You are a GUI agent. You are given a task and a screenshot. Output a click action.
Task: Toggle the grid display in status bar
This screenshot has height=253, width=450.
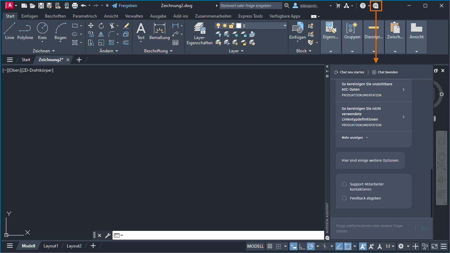tap(270, 246)
